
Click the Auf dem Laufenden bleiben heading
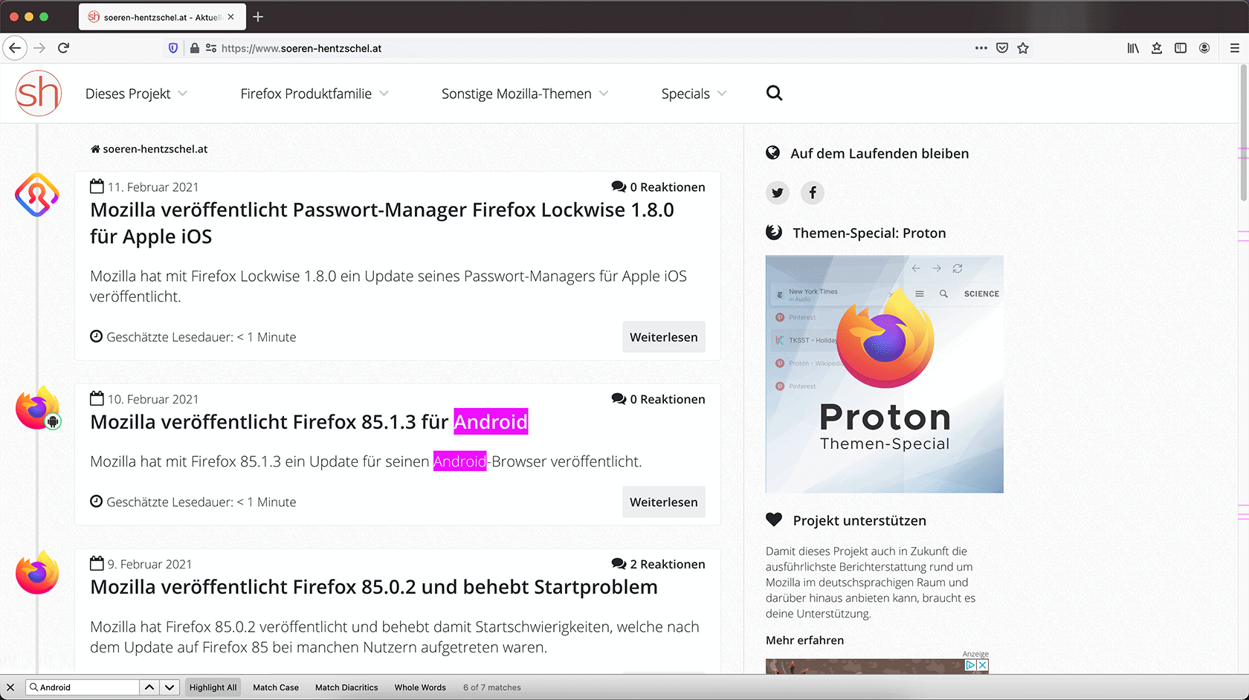[880, 154]
